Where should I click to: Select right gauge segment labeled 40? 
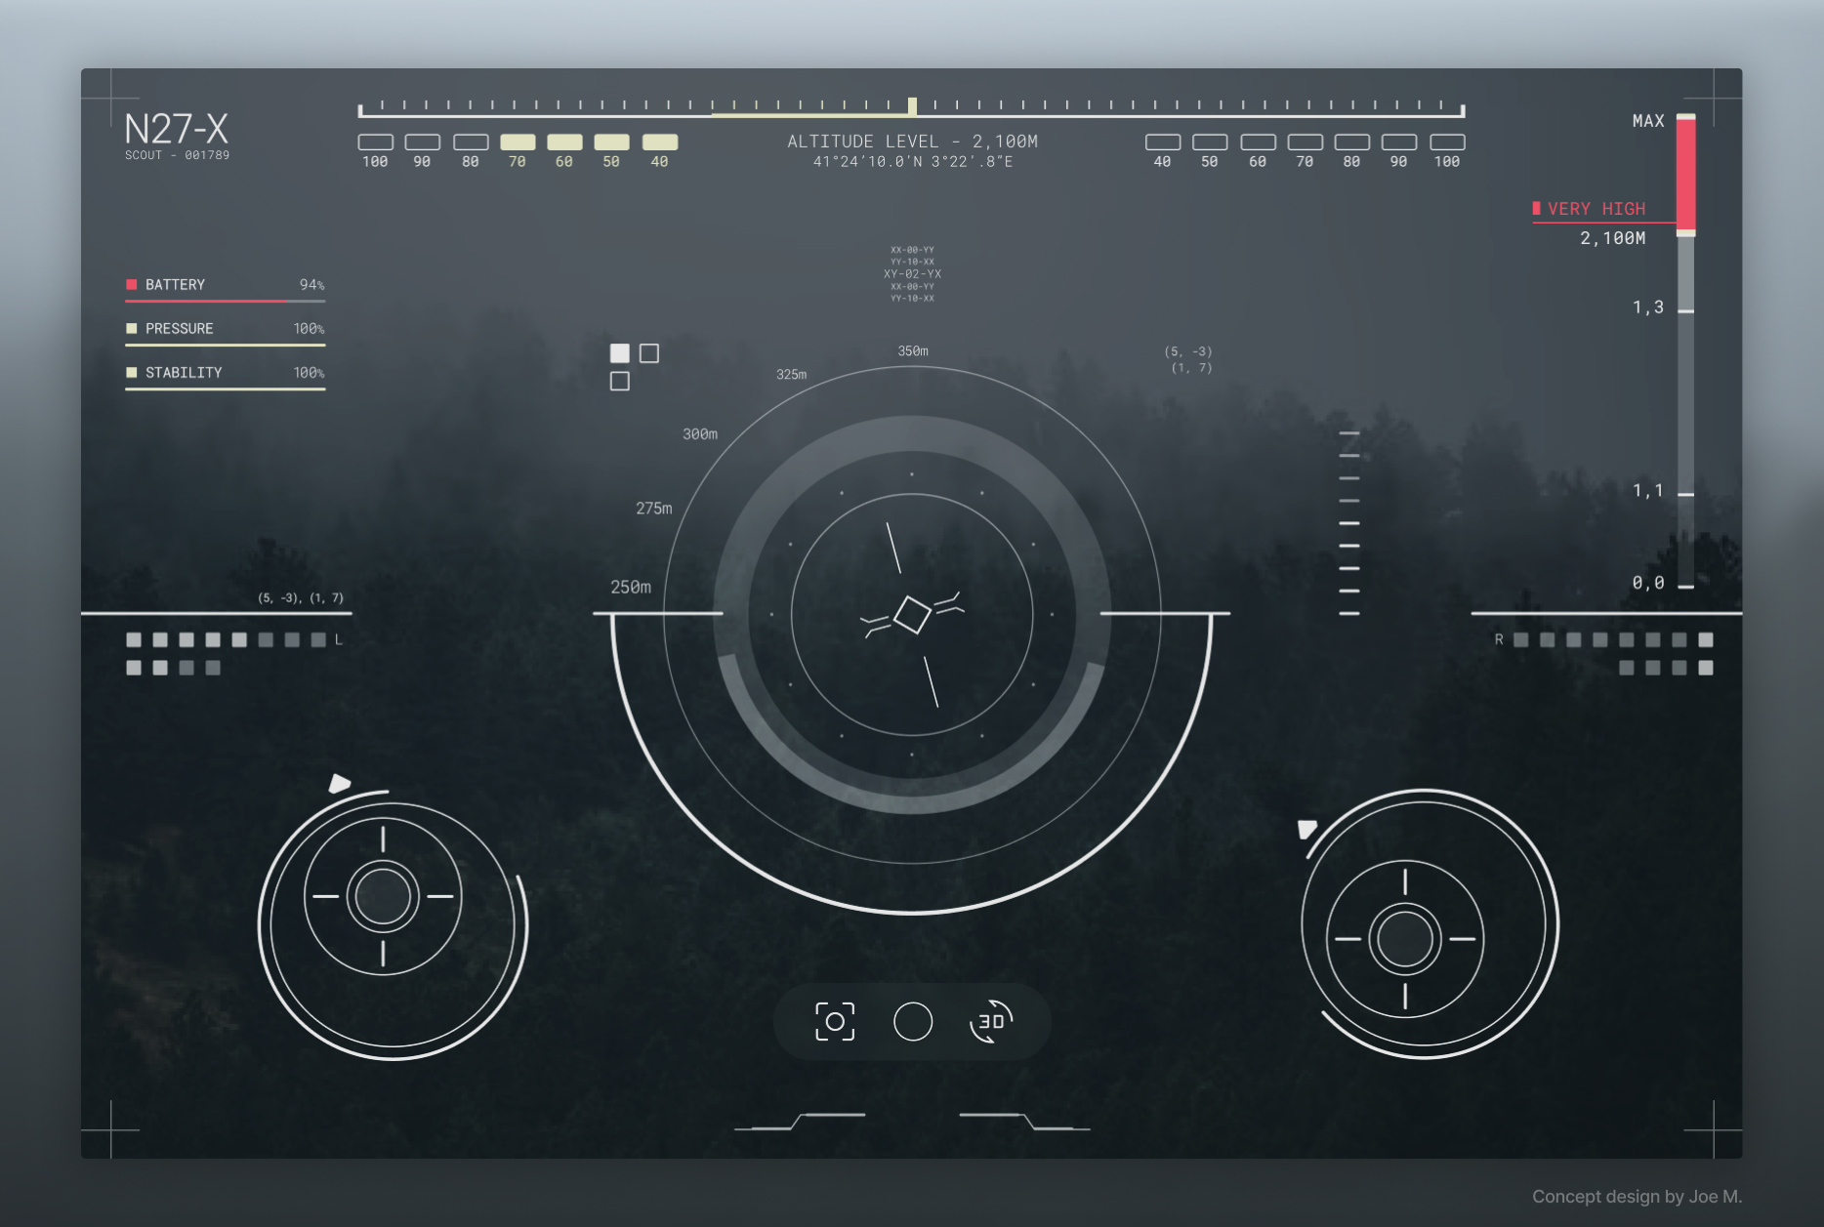coord(1163,143)
